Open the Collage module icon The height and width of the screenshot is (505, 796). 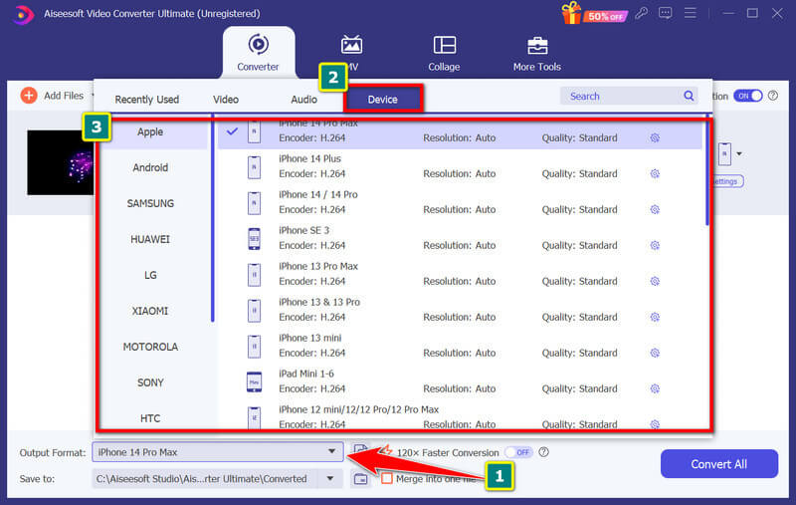444,52
